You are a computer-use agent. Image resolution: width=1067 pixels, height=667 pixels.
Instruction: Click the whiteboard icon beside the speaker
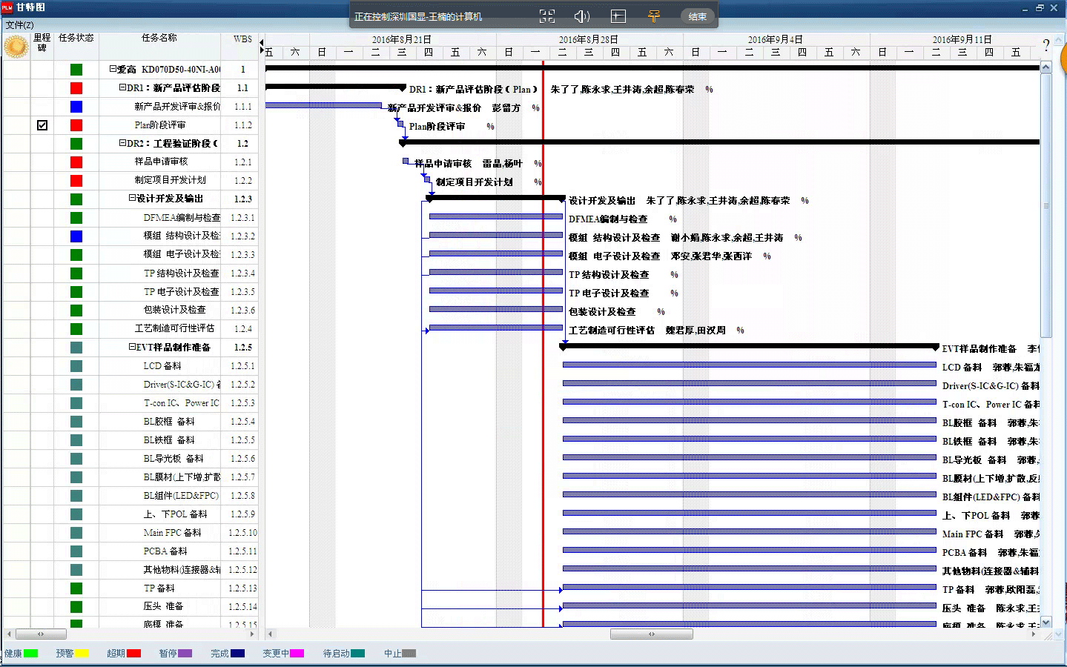(618, 16)
